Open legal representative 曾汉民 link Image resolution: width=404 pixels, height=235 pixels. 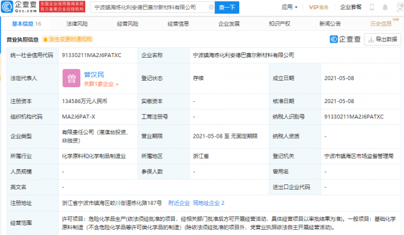(x=94, y=75)
